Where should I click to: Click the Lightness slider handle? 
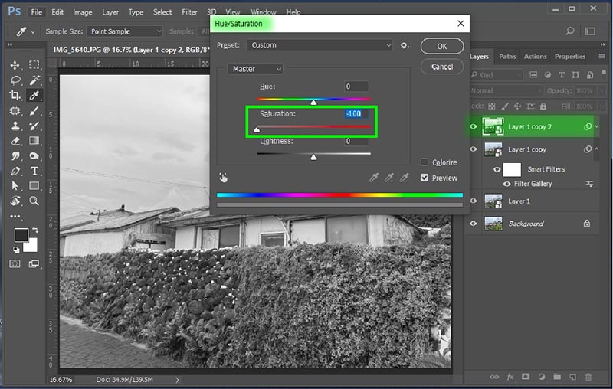313,157
